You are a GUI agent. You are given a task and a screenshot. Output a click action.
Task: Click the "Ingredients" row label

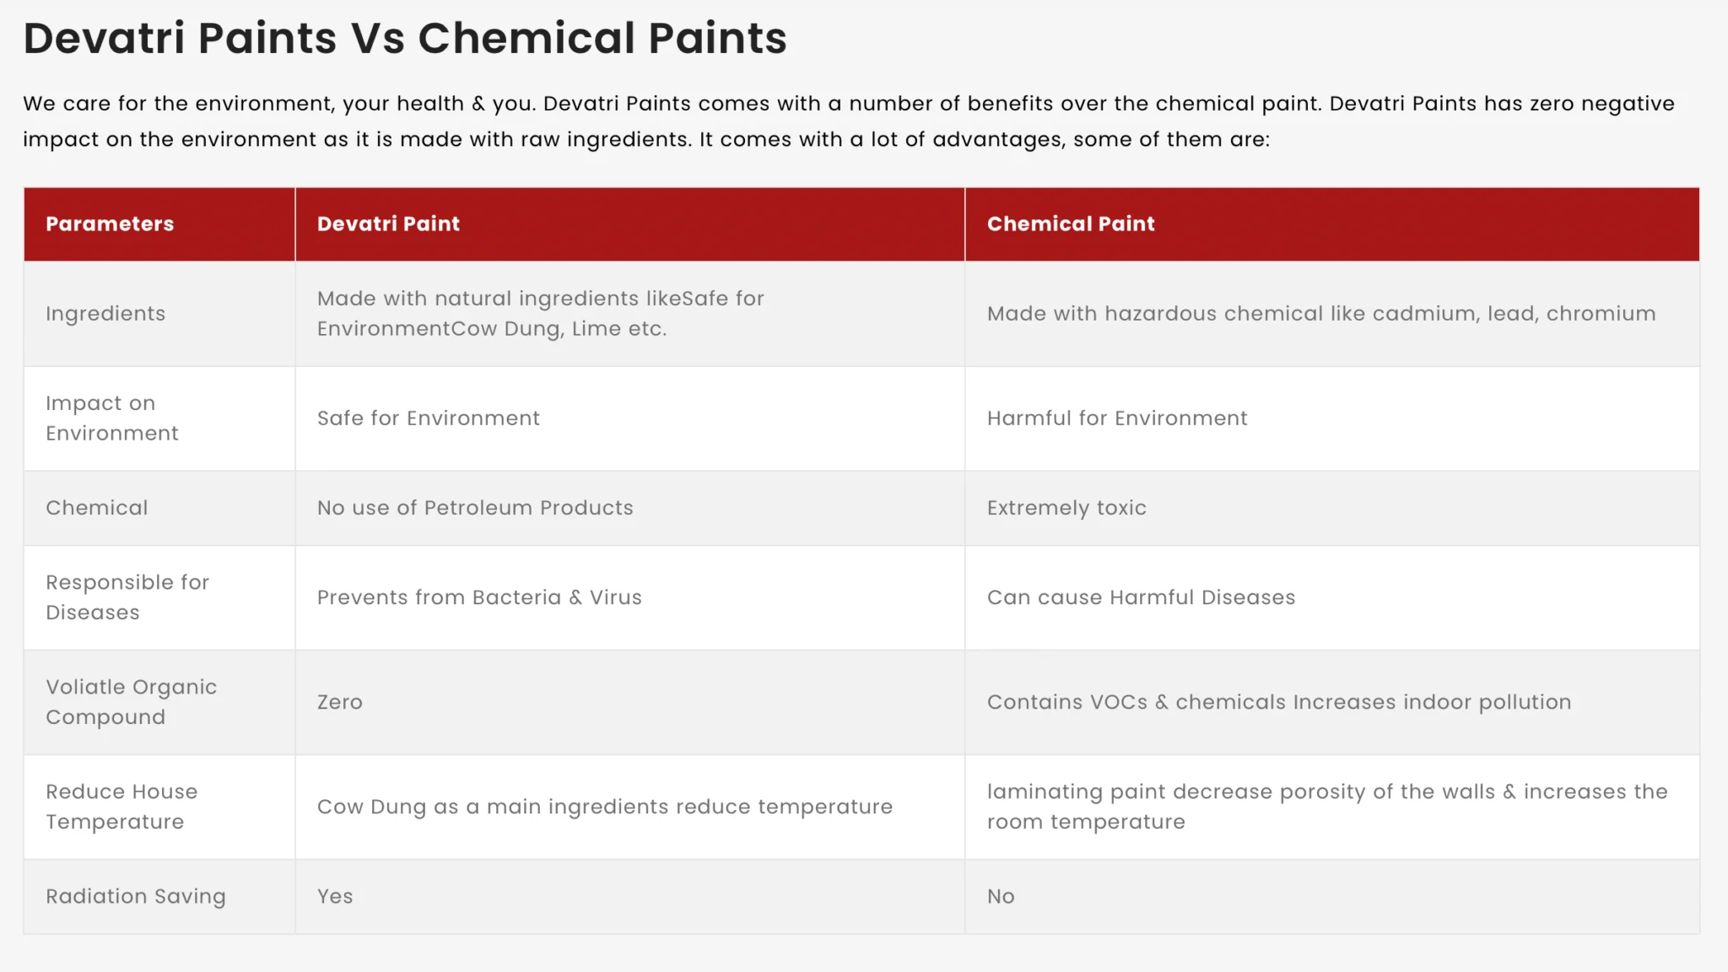pyautogui.click(x=105, y=314)
